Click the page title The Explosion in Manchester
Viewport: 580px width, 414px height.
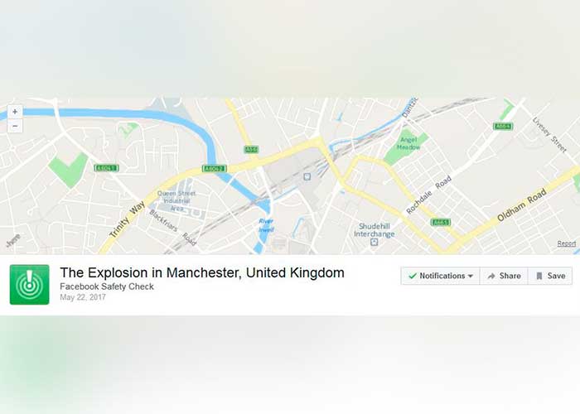202,272
